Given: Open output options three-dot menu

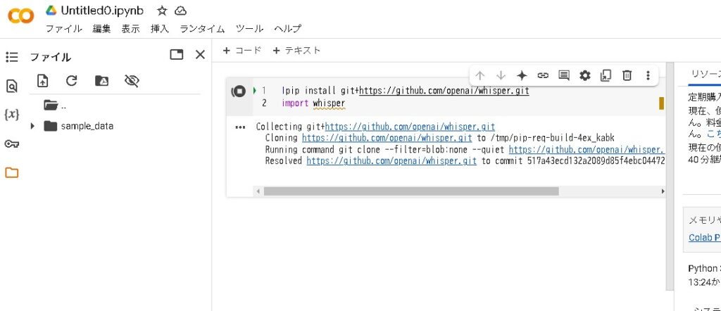Looking at the screenshot, I should click(x=240, y=127).
